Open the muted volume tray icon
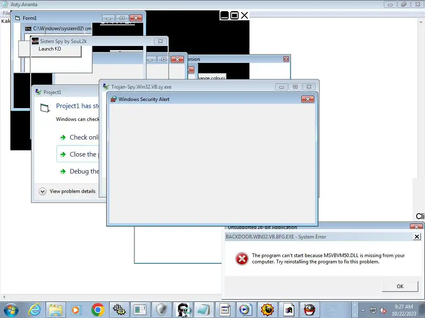The image size is (425, 318). tap(383, 311)
